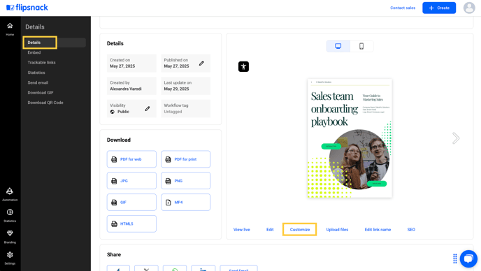Switch preview to mobile view
The height and width of the screenshot is (271, 481).
(x=361, y=46)
